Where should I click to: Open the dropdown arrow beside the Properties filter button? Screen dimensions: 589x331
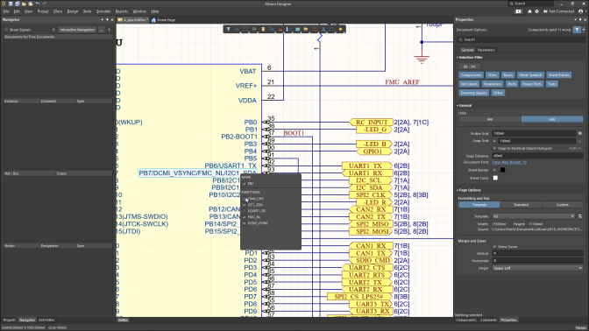[584, 30]
